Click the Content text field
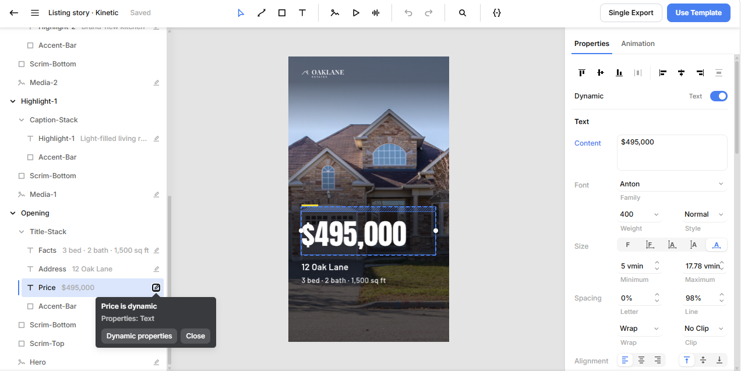This screenshot has width=741, height=371. [672, 153]
